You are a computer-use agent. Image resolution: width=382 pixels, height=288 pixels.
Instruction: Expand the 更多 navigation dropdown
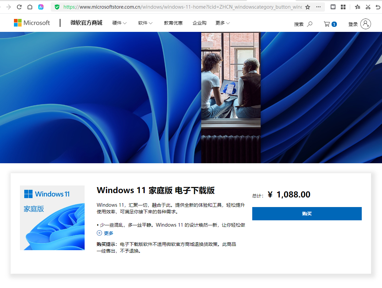point(223,23)
